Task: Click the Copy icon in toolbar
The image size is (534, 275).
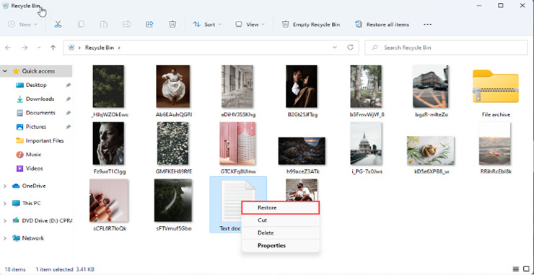Action: pos(81,24)
